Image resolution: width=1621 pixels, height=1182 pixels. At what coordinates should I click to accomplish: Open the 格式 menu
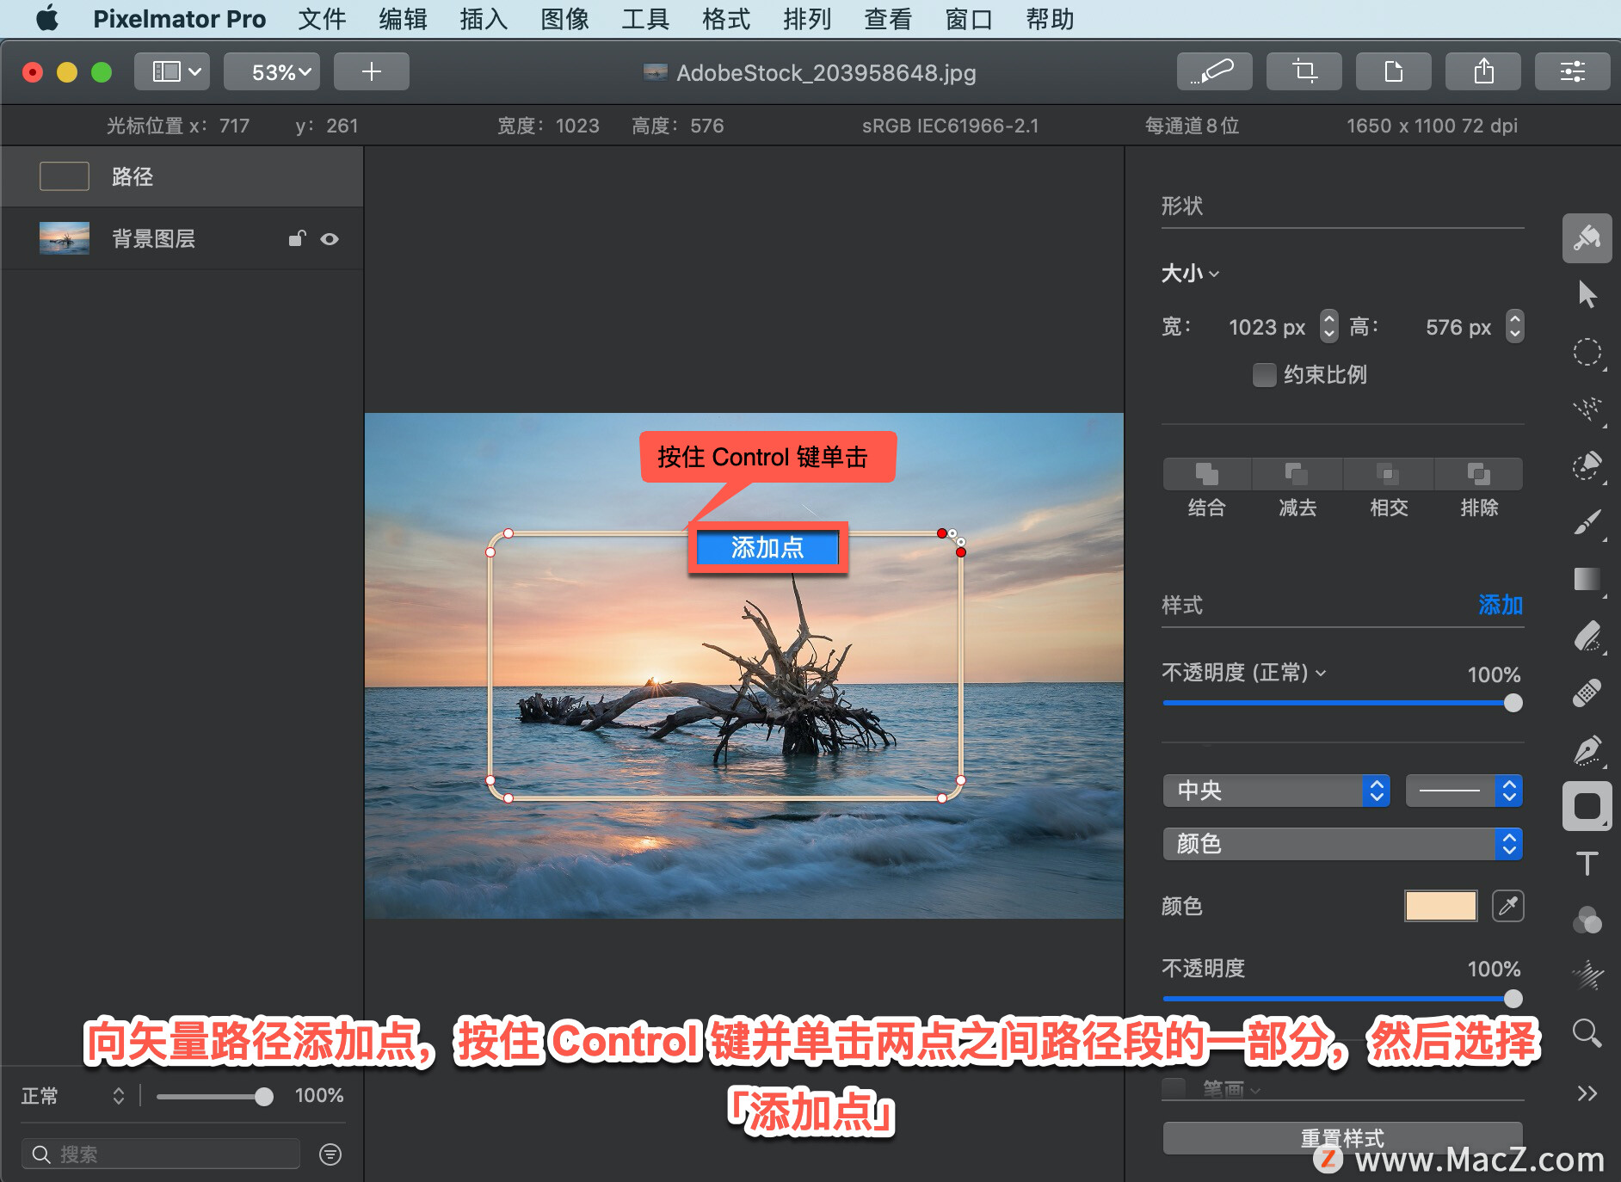(x=726, y=19)
